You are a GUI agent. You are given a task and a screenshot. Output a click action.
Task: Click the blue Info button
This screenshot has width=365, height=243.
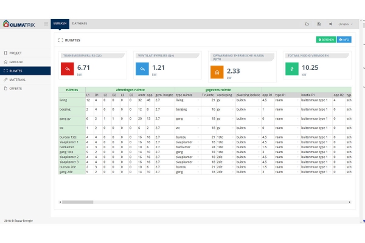(344, 39)
